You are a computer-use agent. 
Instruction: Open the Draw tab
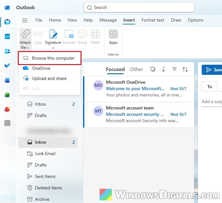click(x=176, y=20)
